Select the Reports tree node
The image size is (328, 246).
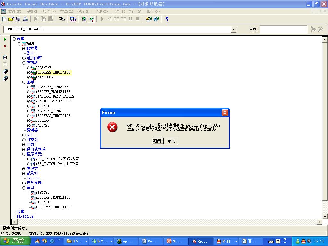(x=33, y=178)
